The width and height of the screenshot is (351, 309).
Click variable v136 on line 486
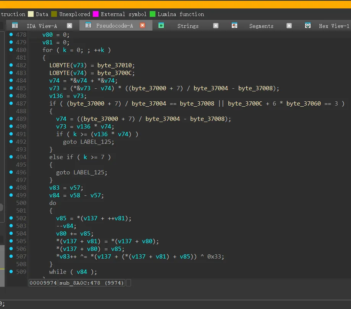click(56, 96)
